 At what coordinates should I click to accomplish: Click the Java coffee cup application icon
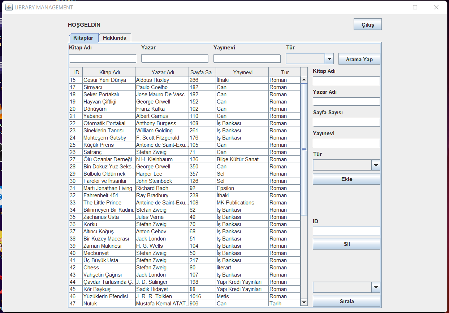(x=8, y=7)
